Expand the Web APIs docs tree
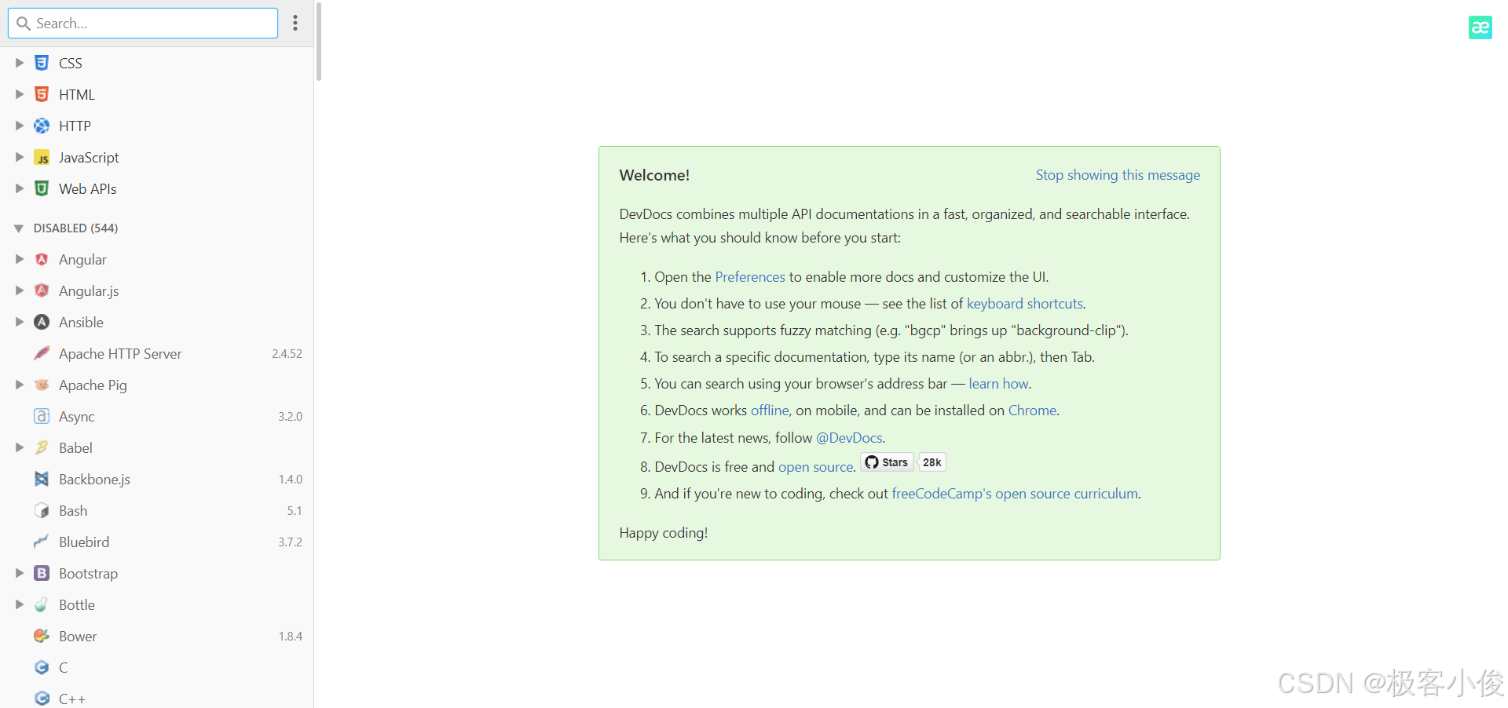Screen dimensions: 1508x708 pos(20,188)
